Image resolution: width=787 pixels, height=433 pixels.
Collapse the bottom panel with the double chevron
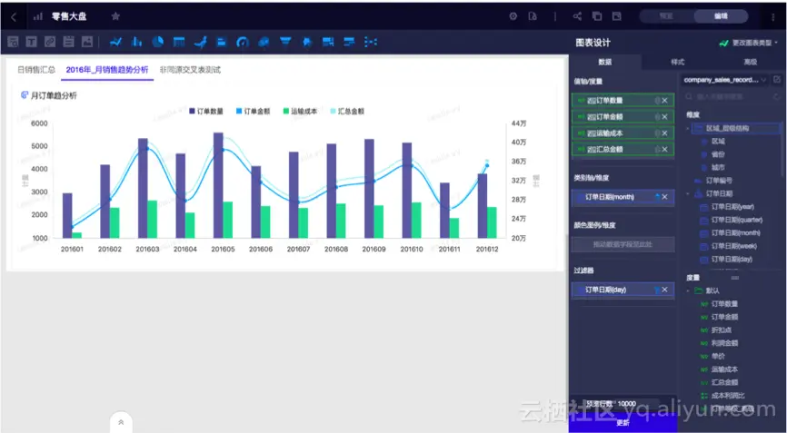pos(121,422)
